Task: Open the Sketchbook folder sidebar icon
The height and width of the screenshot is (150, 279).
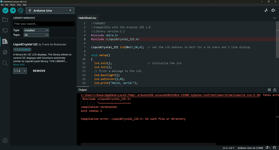Action: 5,19
